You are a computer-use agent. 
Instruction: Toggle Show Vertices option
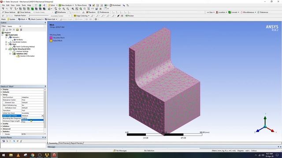point(9,12)
